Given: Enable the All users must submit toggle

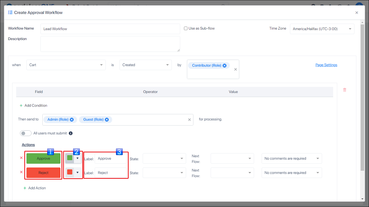Looking at the screenshot, I should click(x=26, y=133).
